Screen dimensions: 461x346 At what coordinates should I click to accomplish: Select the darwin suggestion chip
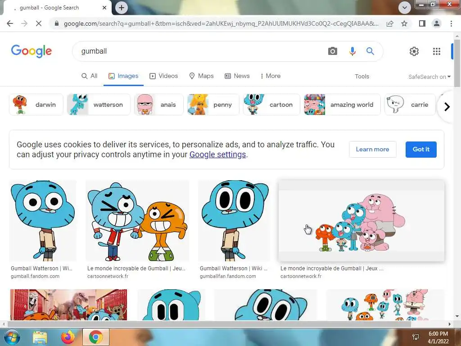click(36, 105)
